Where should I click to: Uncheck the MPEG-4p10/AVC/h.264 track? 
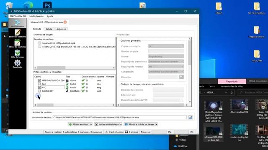tap(39, 80)
